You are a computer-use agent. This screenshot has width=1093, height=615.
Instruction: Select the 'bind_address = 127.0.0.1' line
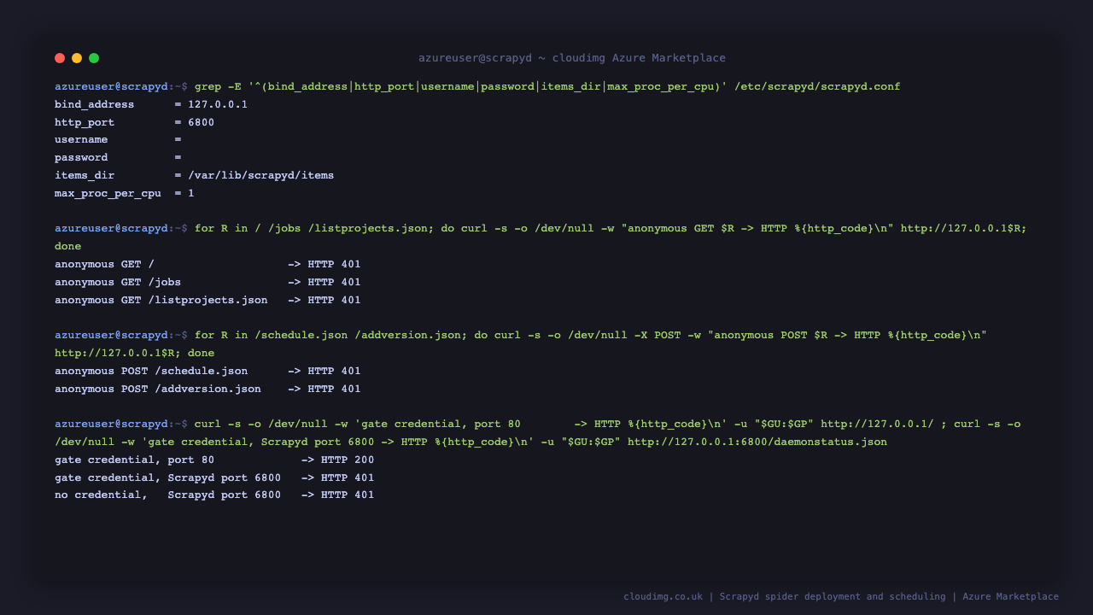point(151,104)
